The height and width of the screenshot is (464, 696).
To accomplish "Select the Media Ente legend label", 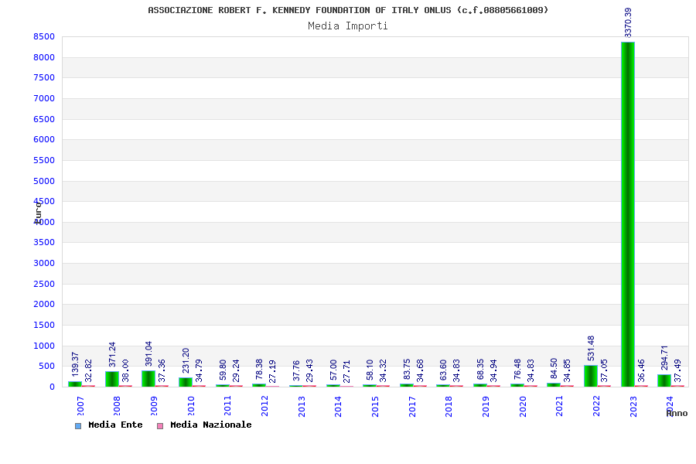I will point(115,425).
